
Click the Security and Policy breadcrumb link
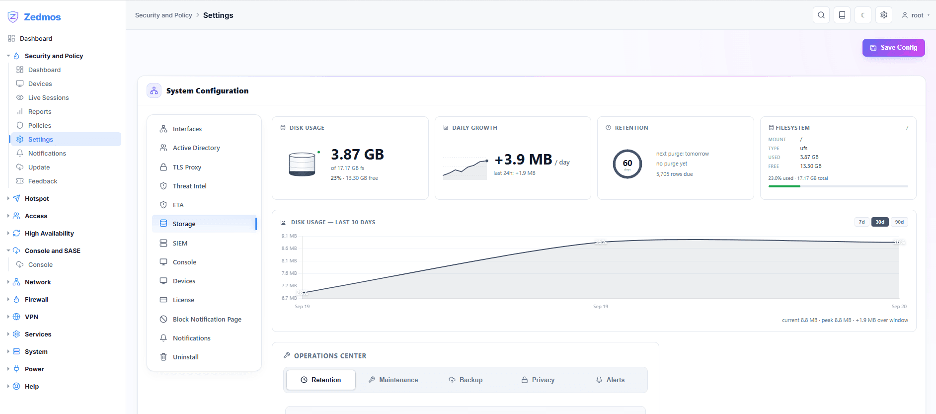coord(163,15)
